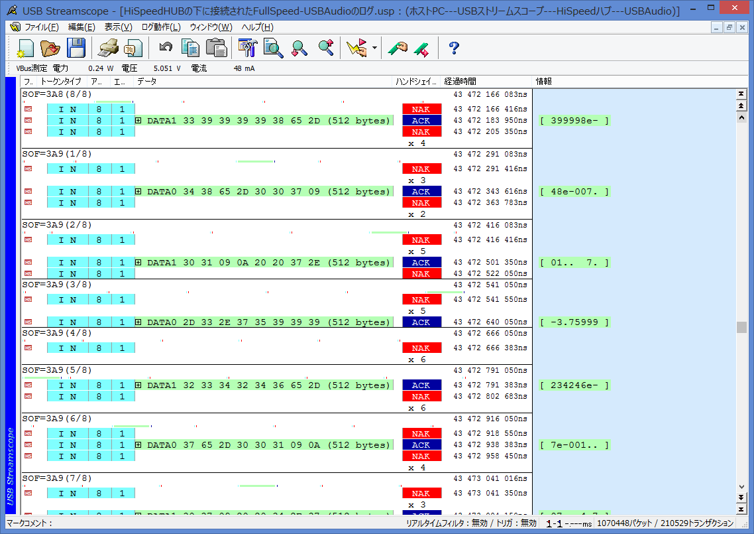Click the vertical scrollbar down arrow
The image size is (754, 534).
tap(741, 486)
